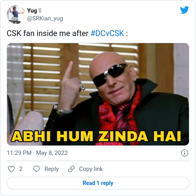Click the May 8, 2022 date
This screenshot has height=196, width=196.
pos(52,153)
